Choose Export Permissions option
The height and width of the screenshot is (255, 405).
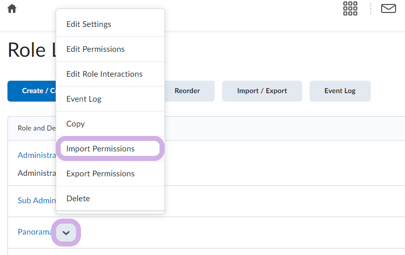coord(100,173)
